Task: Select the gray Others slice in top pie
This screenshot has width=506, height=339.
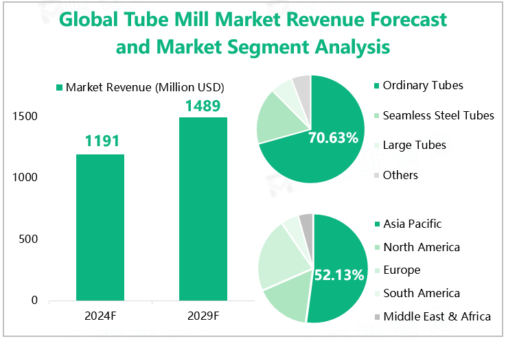Action: pyautogui.click(x=302, y=85)
